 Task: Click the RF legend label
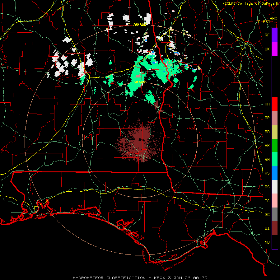click(x=267, y=35)
